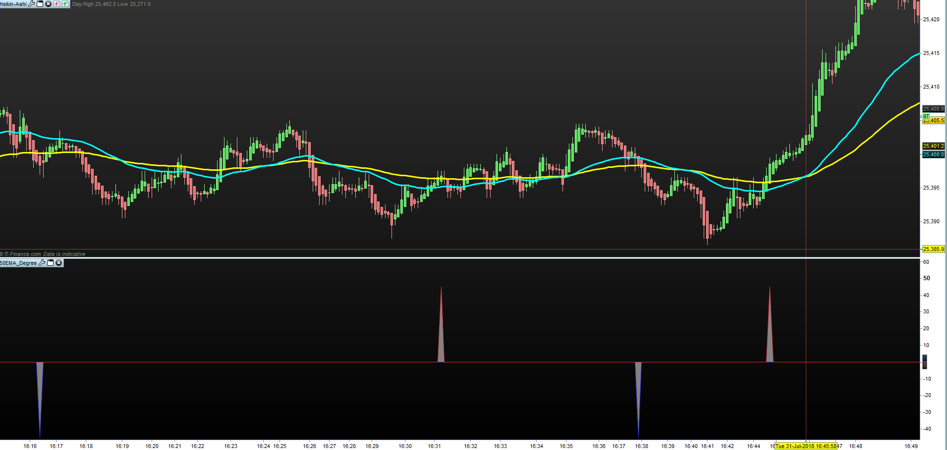Image resolution: width=947 pixels, height=450 pixels.
Task: Click the Heikin-Ashi panel window icon
Action: pyautogui.click(x=40, y=4)
